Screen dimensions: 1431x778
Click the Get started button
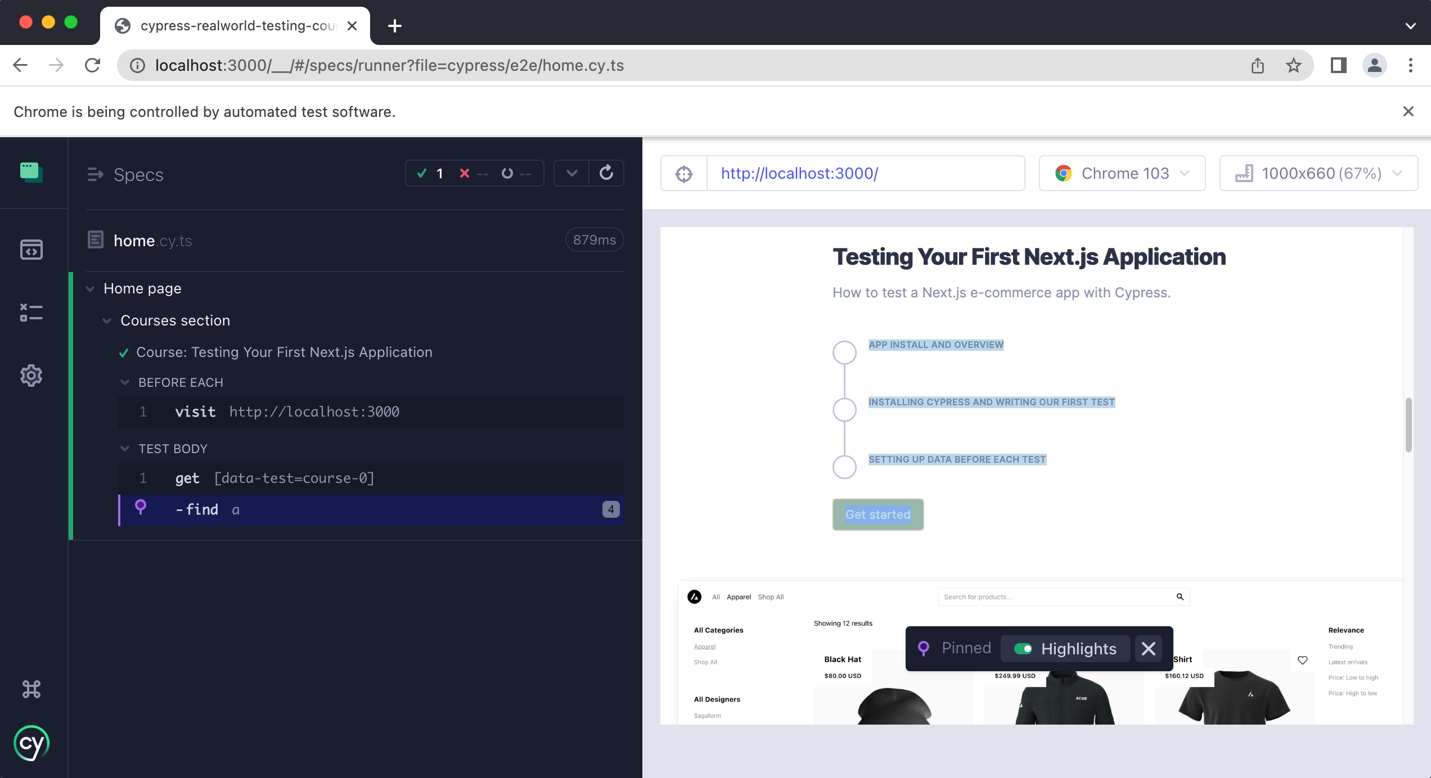(877, 514)
